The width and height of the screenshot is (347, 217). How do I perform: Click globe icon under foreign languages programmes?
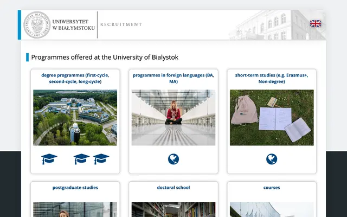[173, 159]
